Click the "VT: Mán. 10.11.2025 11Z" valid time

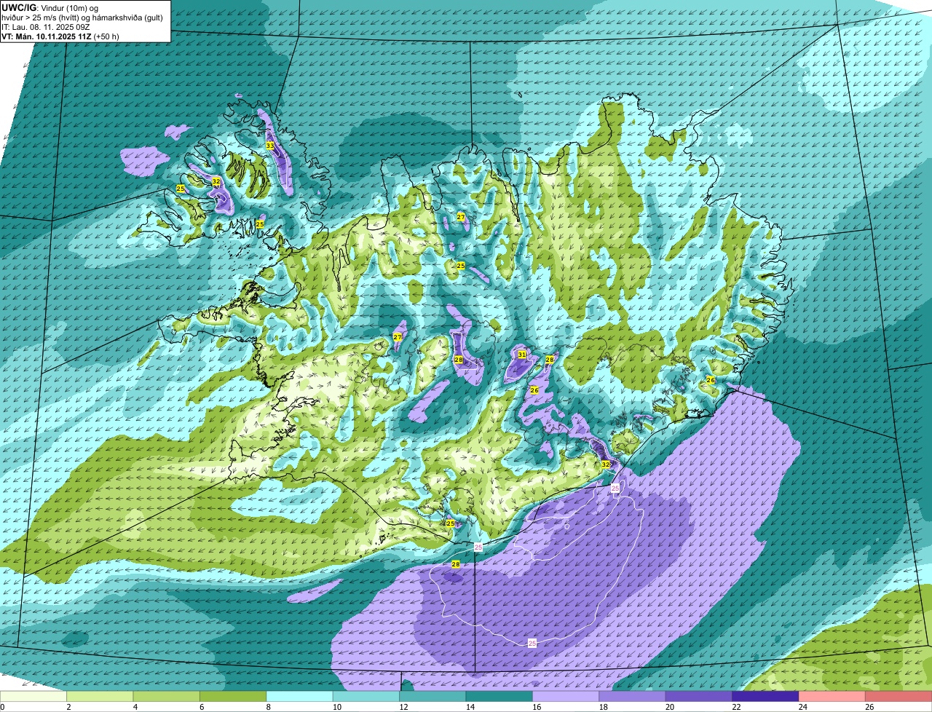tap(46, 36)
